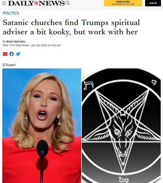This screenshot has height=183, width=163.
Task: Click the pentagram goat symbol image
Action: (x=121, y=126)
